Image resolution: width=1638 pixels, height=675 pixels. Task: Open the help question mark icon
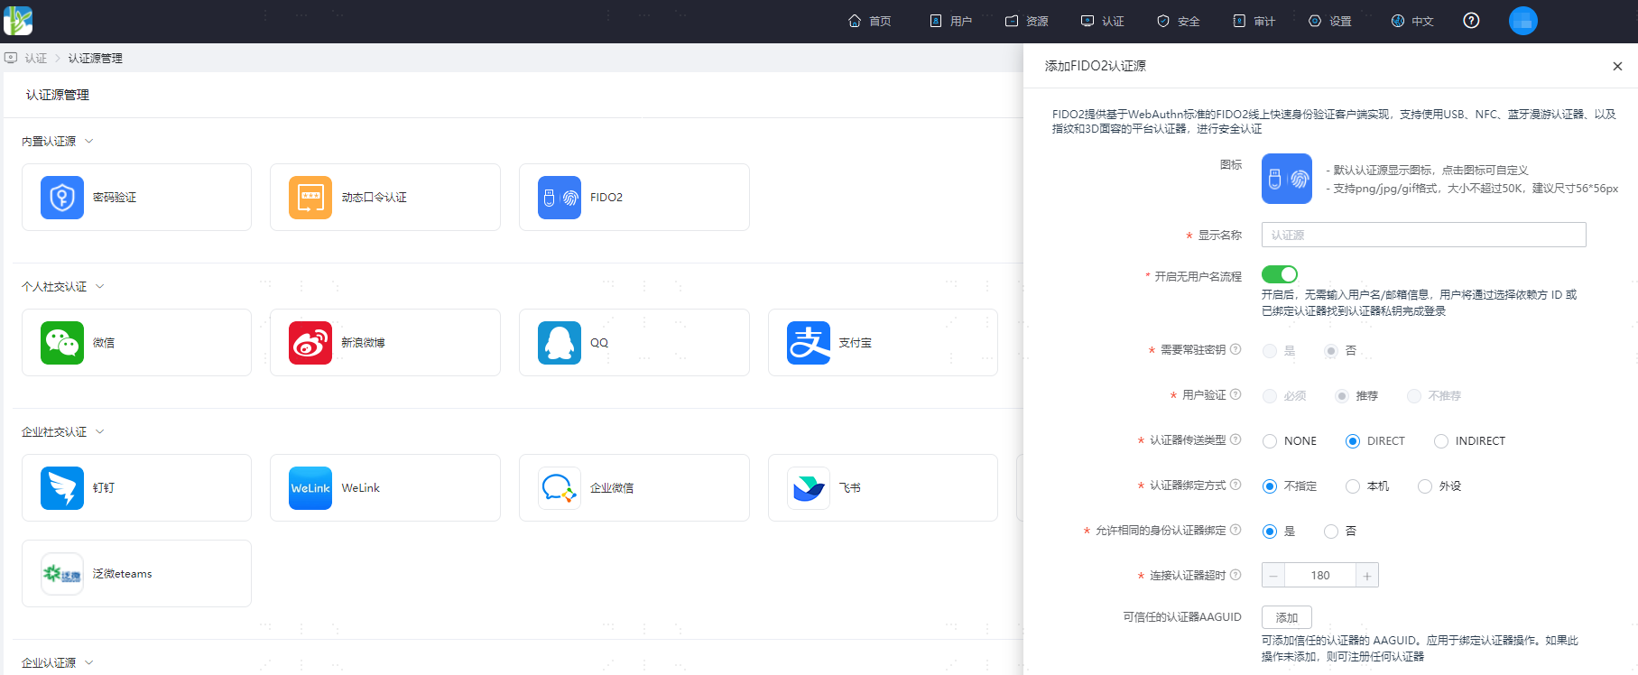tap(1471, 21)
